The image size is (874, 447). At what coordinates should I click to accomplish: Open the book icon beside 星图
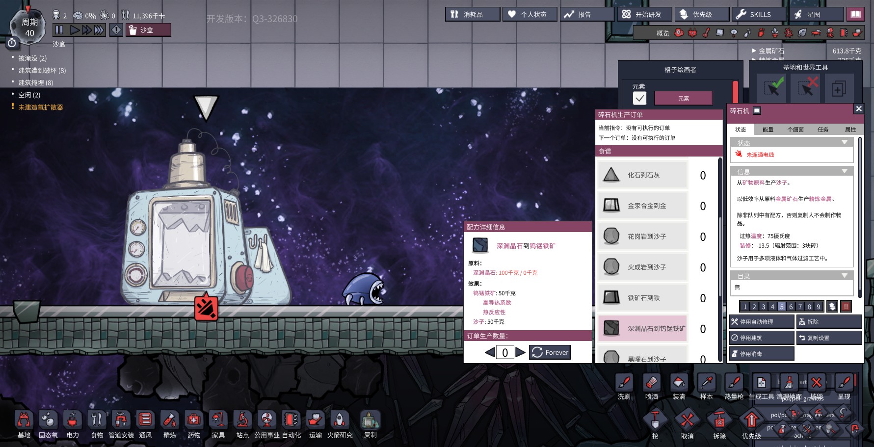coord(855,14)
